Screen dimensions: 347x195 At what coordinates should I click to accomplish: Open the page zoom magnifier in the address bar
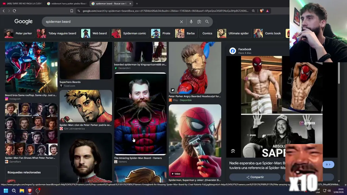tap(253, 11)
